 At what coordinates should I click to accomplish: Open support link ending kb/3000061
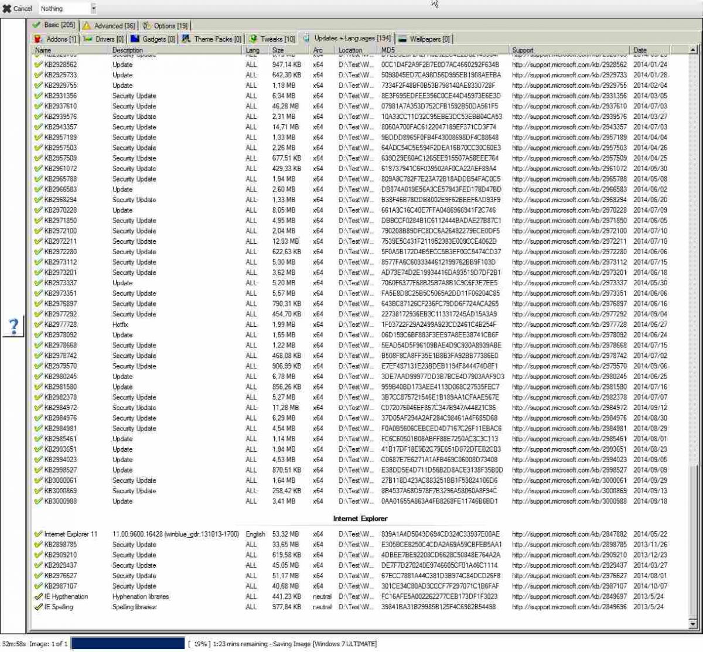569,480
